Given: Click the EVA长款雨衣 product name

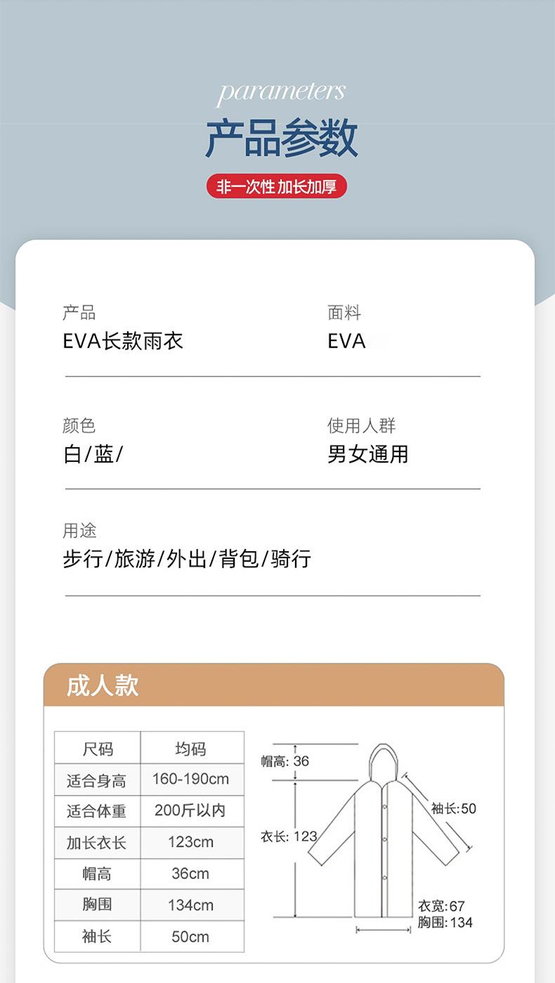Looking at the screenshot, I should (x=123, y=341).
